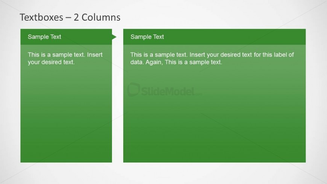The width and height of the screenshot is (327, 184).
Task: Select the slide title 'Textboxes – 2 Columns'
Action: pyautogui.click(x=70, y=17)
